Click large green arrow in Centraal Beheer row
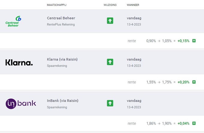The width and height of the screenshot is (204, 133). tap(110, 21)
